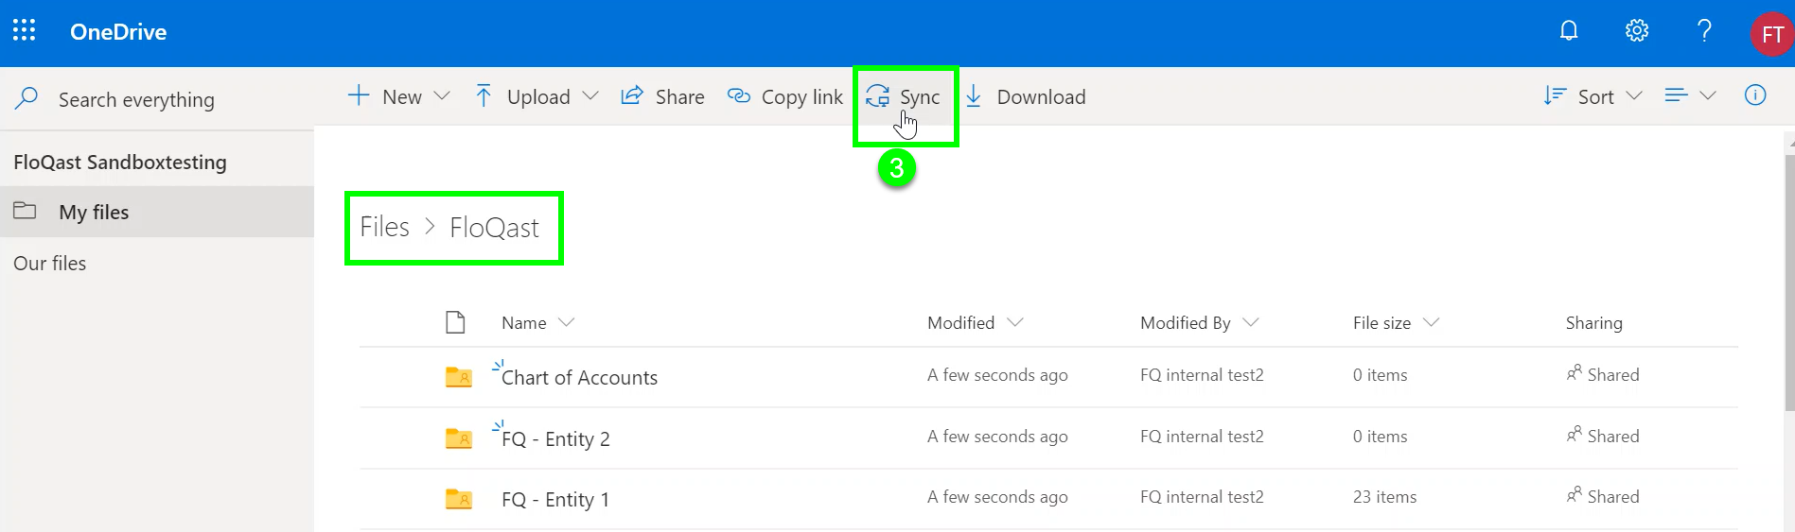Click the FloQast breadcrumb
This screenshot has width=1795, height=532.
(494, 227)
